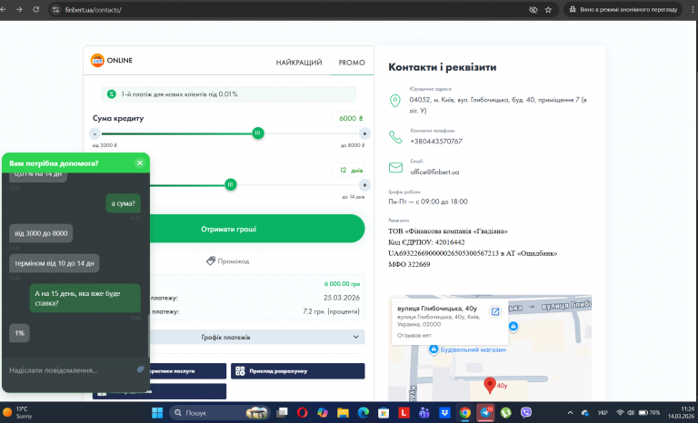Viewport: 698px width, 423px height.
Task: Show hidden system tray icons chevron
Action: pyautogui.click(x=570, y=413)
